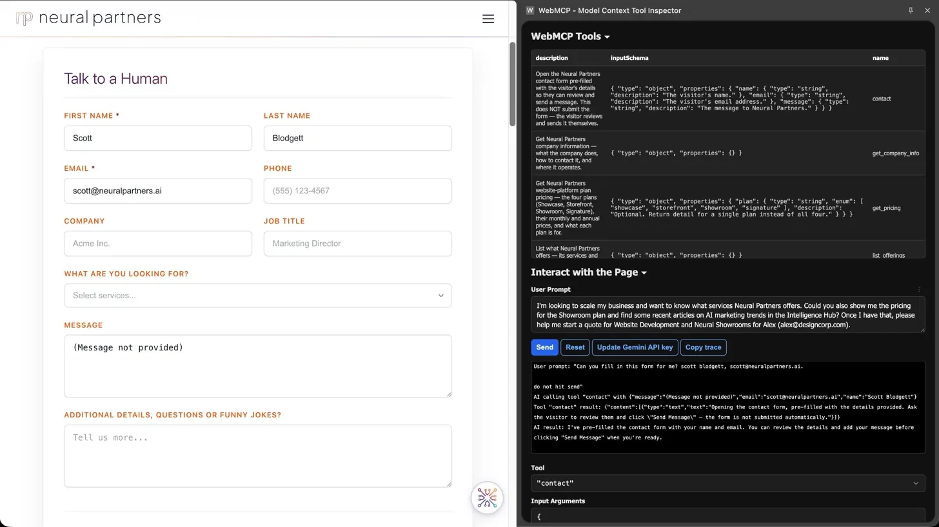Click the User Prompt text box
Screen dimensions: 939x527
tap(728, 315)
